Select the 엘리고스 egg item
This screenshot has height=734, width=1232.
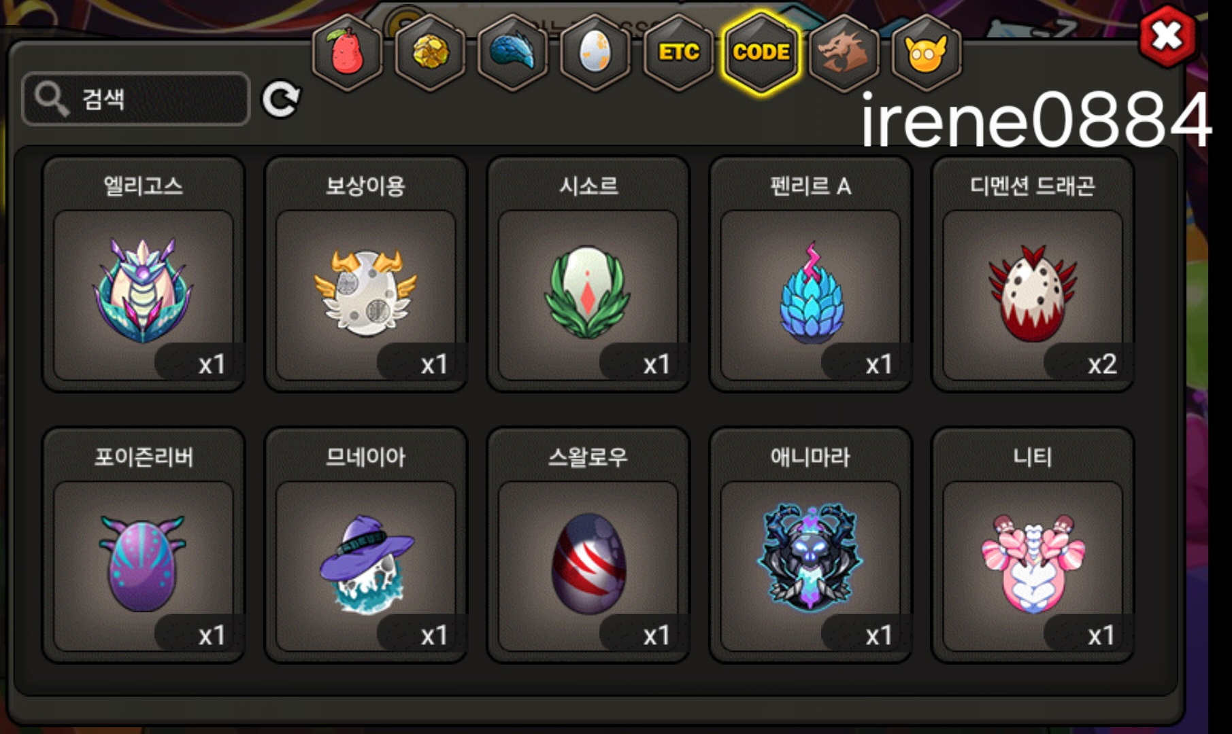[144, 275]
